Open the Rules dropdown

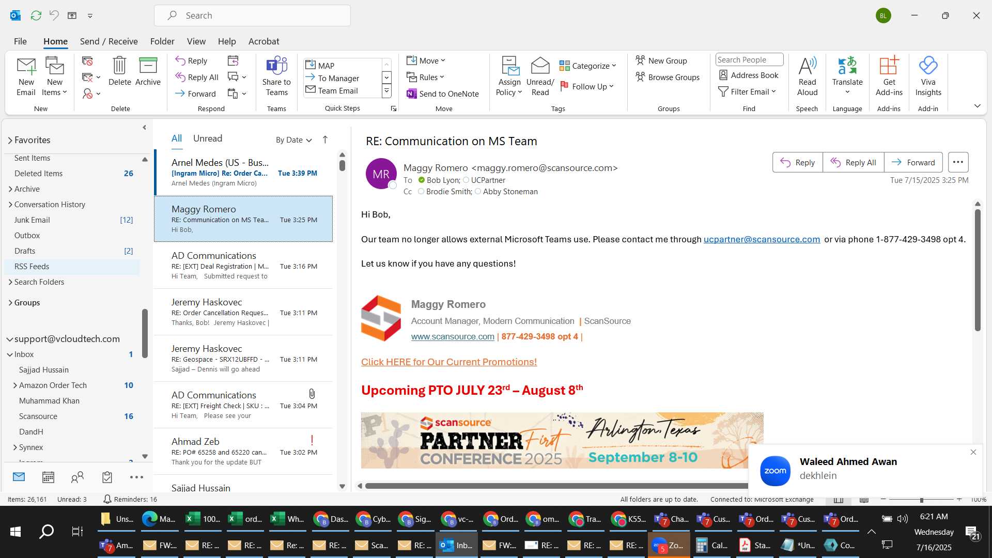click(x=425, y=77)
